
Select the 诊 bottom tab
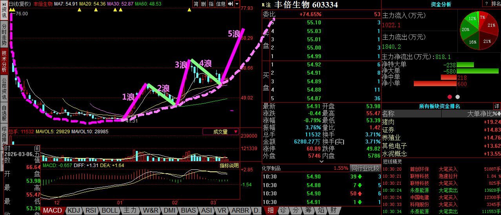coord(283,211)
